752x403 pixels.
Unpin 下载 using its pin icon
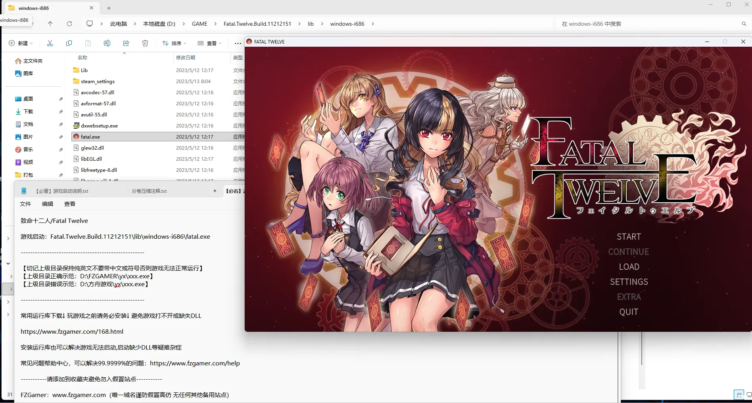coord(61,112)
